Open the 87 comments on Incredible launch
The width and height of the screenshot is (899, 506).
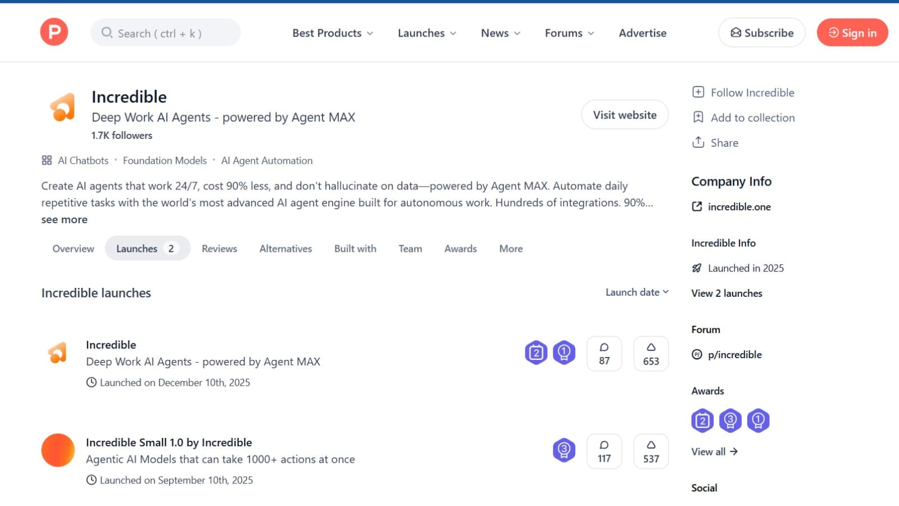604,354
